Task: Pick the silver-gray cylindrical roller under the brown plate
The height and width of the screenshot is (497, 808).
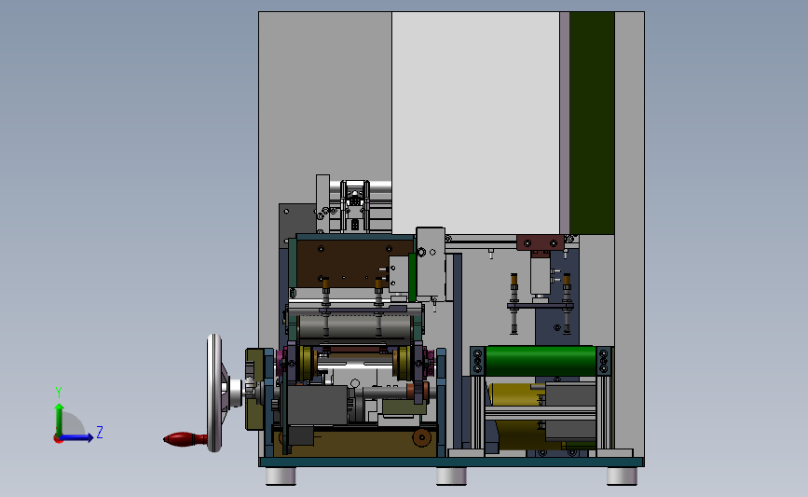Action: click(355, 325)
